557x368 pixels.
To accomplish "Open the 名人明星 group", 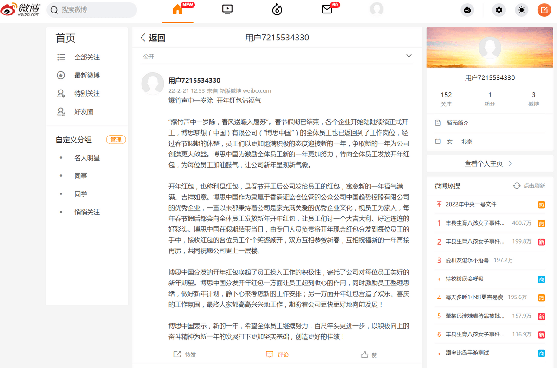I will tap(87, 158).
